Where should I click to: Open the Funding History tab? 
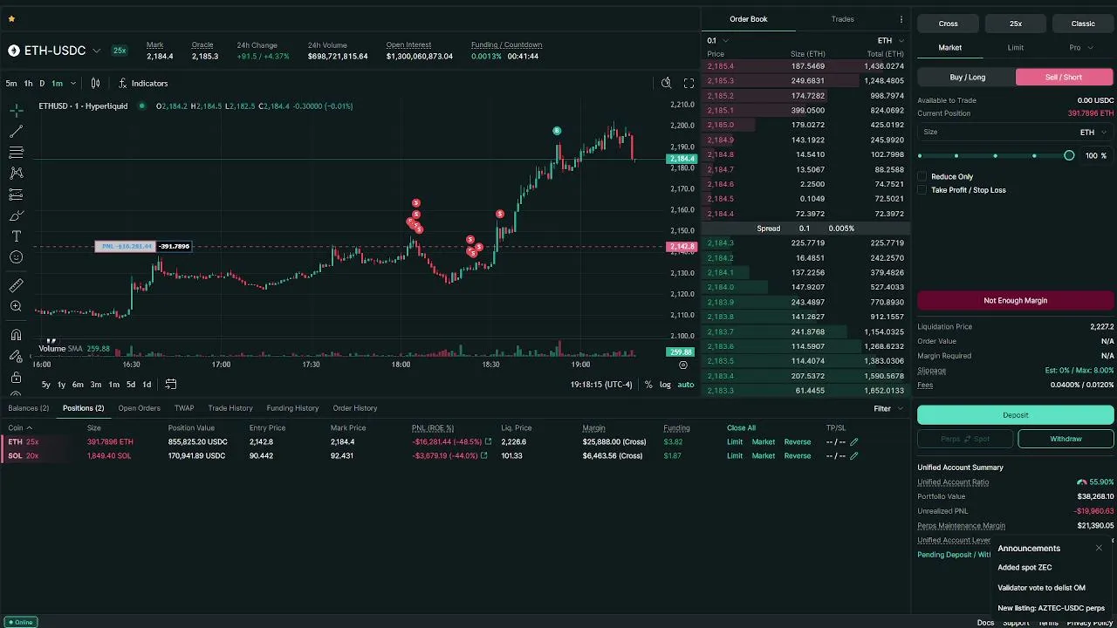point(292,408)
